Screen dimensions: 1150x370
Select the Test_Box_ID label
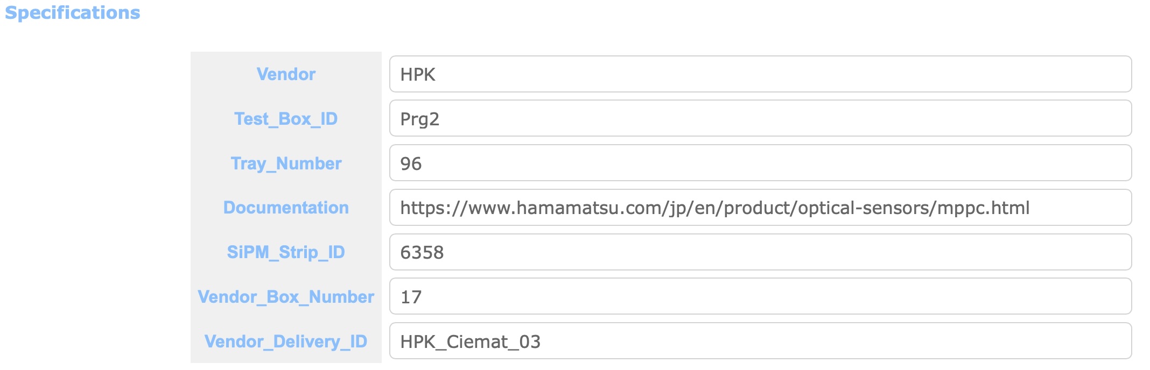click(286, 119)
